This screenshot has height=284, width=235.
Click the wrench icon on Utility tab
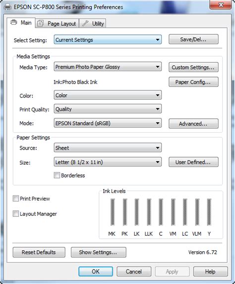coord(85,23)
